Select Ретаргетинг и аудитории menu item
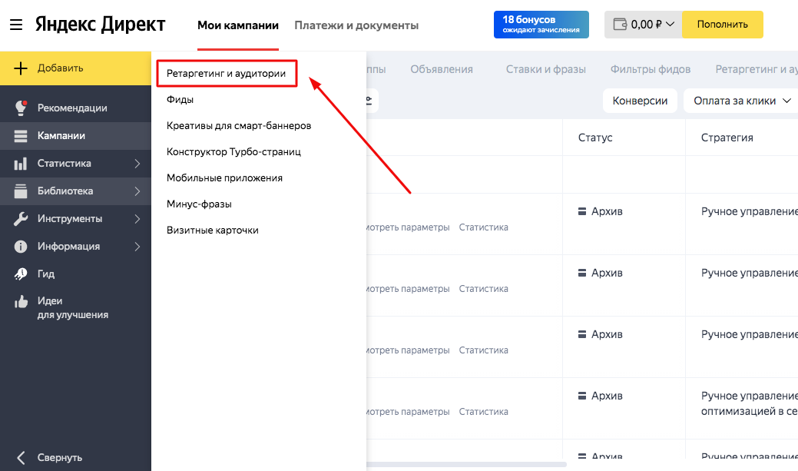Screen dimensions: 798x471 click(x=226, y=74)
